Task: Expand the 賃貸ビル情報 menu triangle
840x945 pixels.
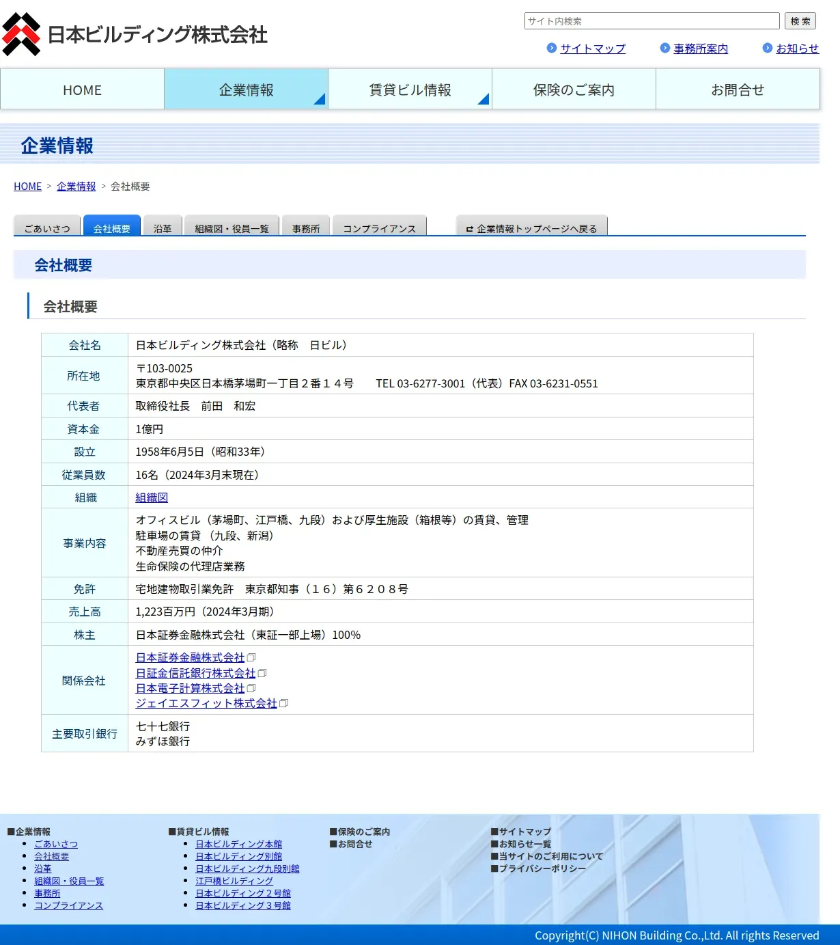Action: pos(484,99)
